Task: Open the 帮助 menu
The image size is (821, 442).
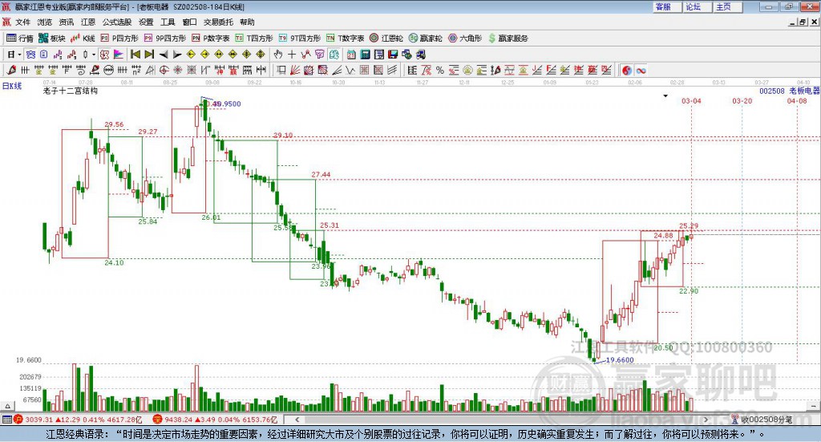Action: point(247,22)
